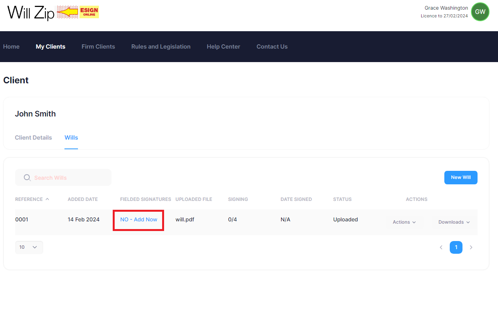The height and width of the screenshot is (317, 498).
Task: Select page 1 in pagination
Action: coord(456,248)
